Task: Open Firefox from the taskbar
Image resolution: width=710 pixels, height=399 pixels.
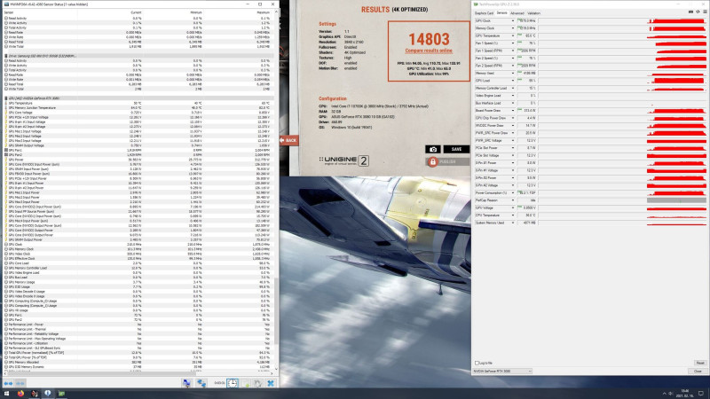Action: pos(20,394)
